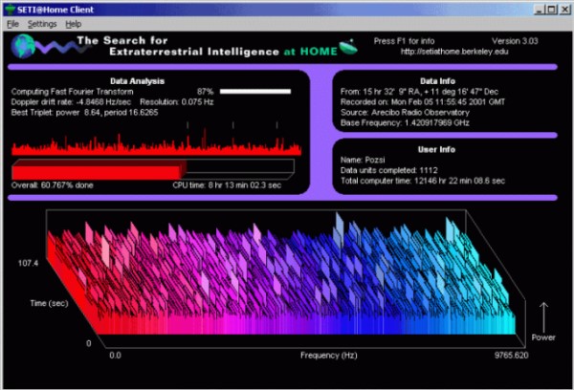
Task: Click 'Computing Fast Fourier Transform' status
Action: click(x=72, y=92)
